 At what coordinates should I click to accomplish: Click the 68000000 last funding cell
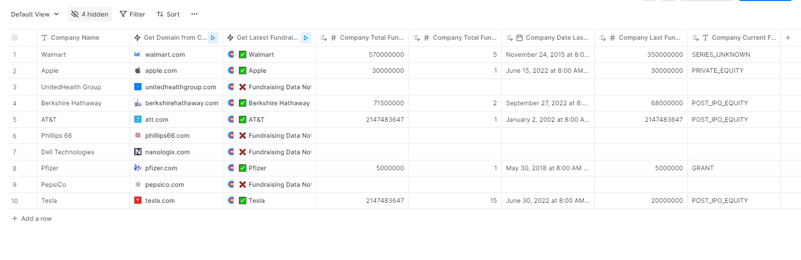coord(641,103)
